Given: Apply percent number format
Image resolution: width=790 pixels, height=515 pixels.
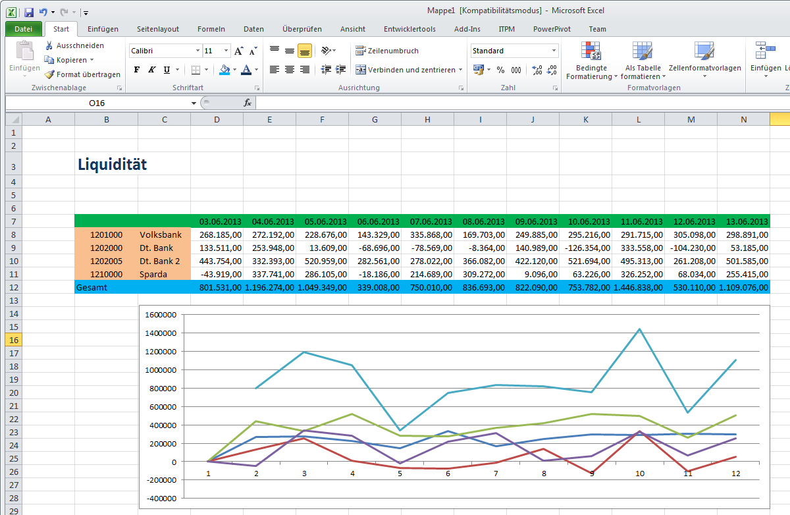Looking at the screenshot, I should click(500, 70).
